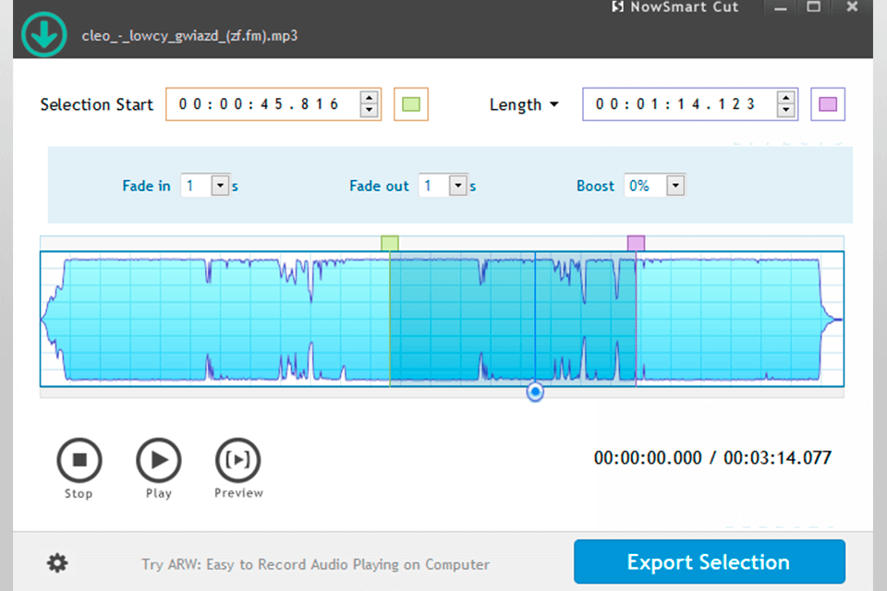Preview the selected audio region
Image resolution: width=887 pixels, height=591 pixels.
[238, 461]
